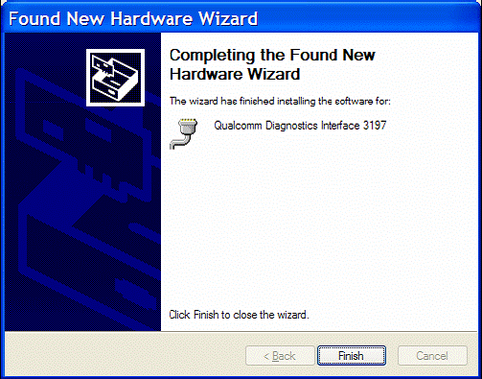Viewport: 482px width, 379px height.
Task: Click the Completing the Found New heading line
Action: [x=272, y=55]
